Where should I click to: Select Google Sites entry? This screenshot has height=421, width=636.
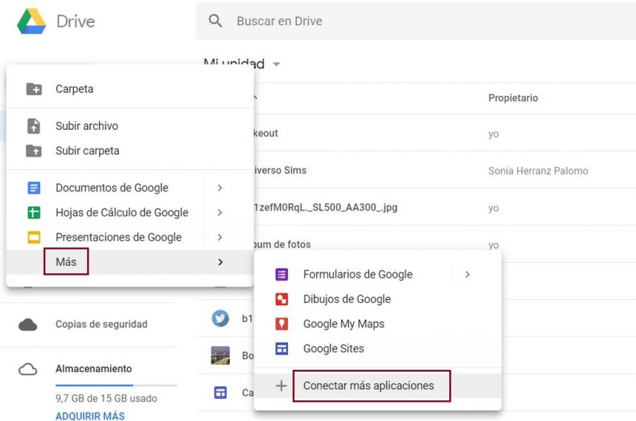tap(334, 348)
